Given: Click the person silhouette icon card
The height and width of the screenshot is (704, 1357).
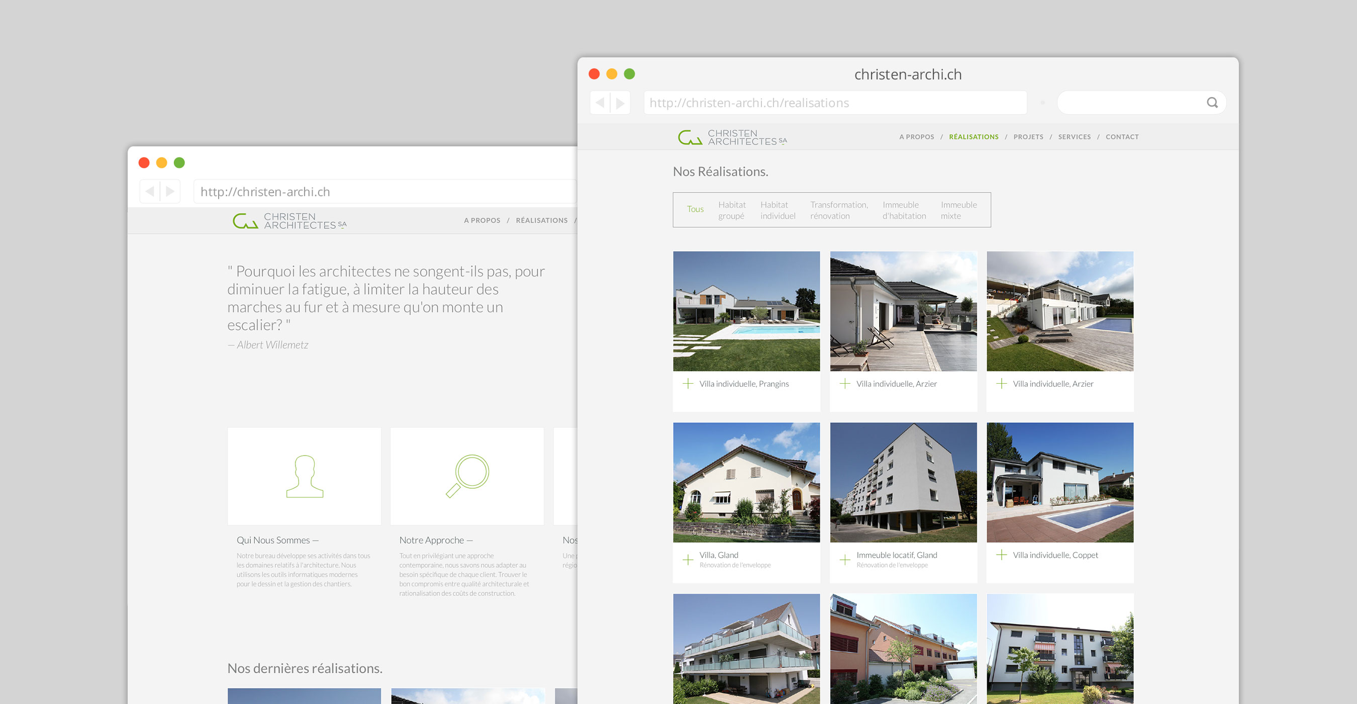Looking at the screenshot, I should tap(305, 476).
